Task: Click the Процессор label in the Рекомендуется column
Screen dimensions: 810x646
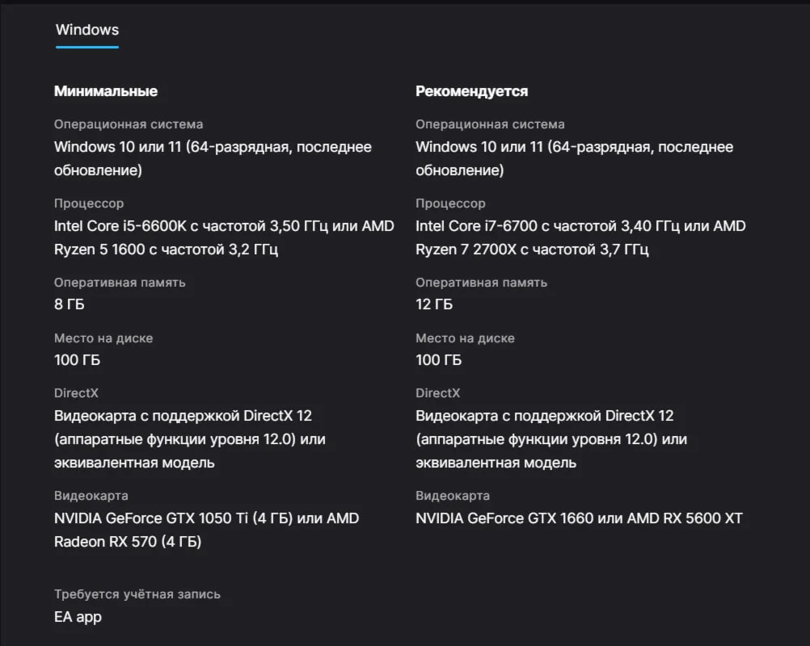Action: coord(451,203)
